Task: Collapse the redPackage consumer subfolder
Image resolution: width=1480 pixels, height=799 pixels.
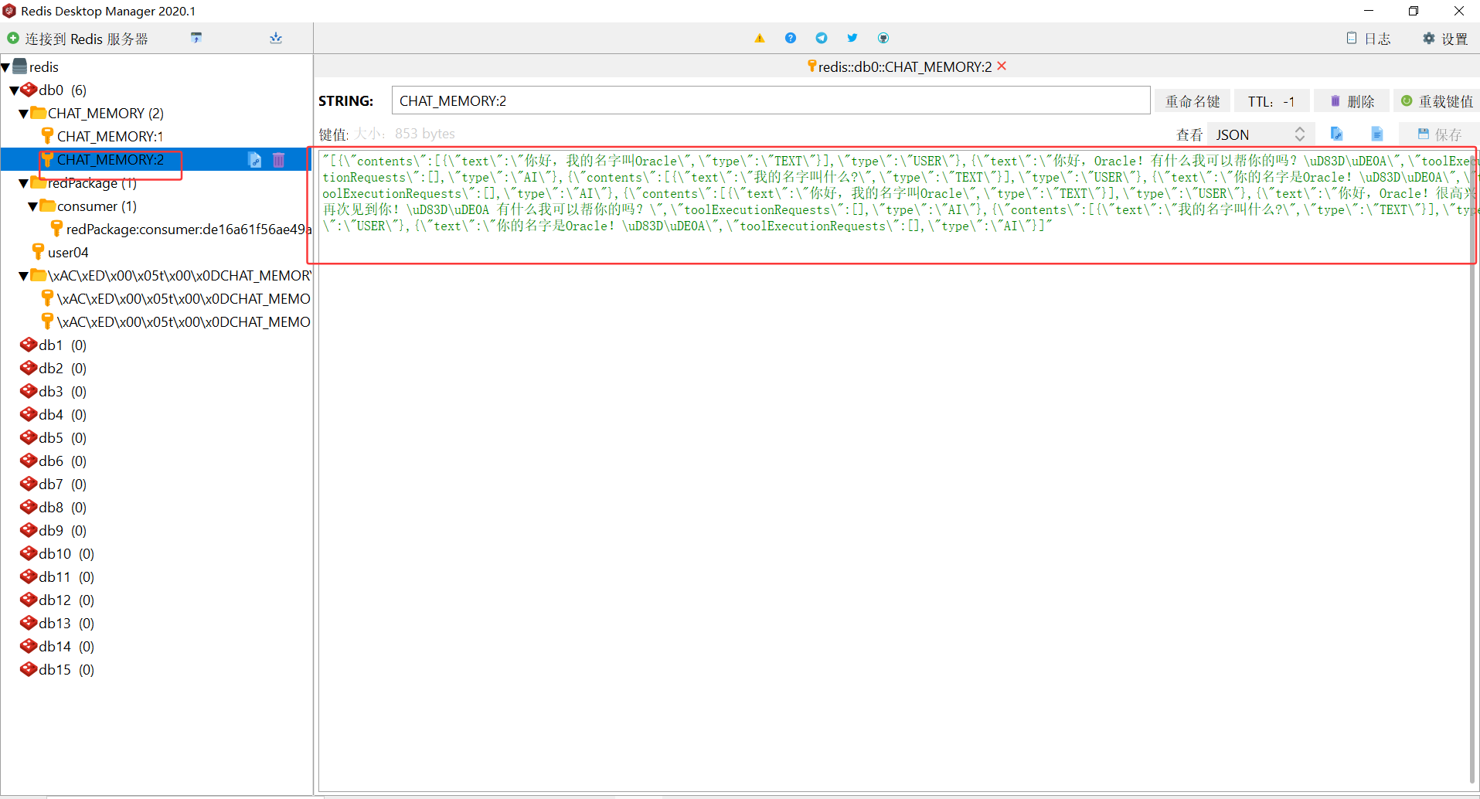Action: click(x=32, y=206)
